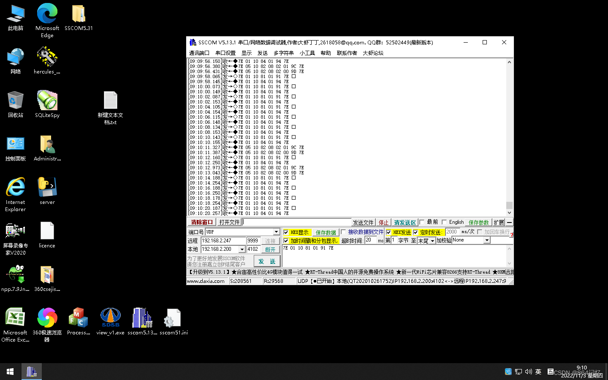This screenshot has width=608, height=380.
Task: Uncheck the HEX显示 checkbox
Action: (286, 232)
